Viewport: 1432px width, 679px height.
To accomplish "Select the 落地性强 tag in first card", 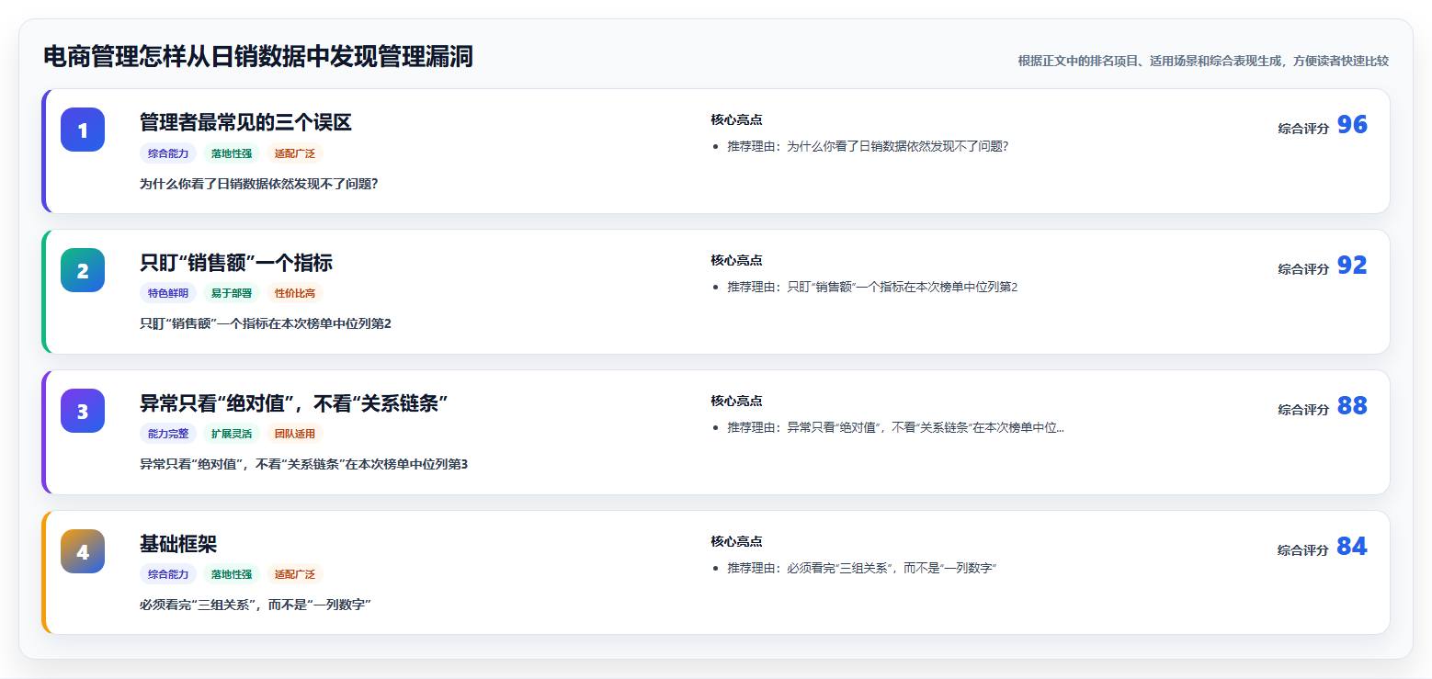I will click(232, 153).
